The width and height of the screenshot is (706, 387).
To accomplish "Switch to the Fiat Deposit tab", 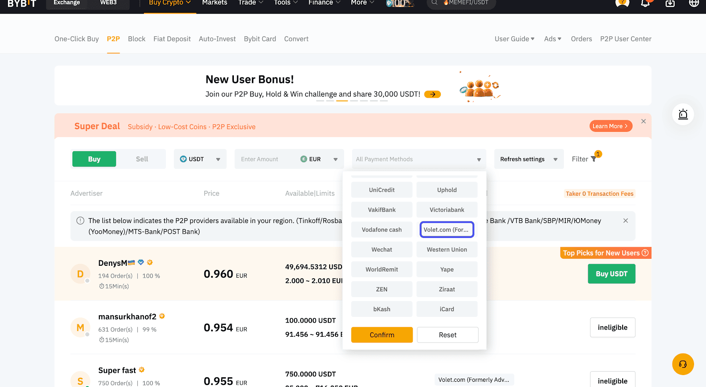I will [172, 39].
